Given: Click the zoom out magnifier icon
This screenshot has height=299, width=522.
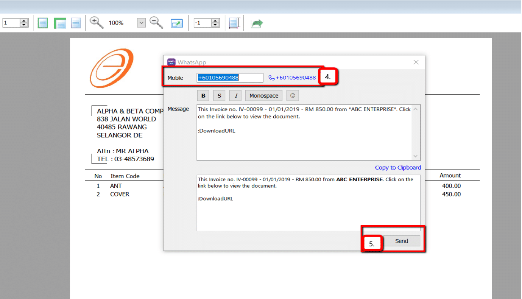Looking at the screenshot, I should coord(156,23).
